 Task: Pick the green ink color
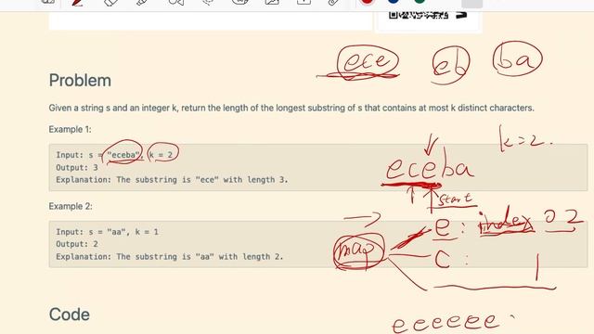[x=420, y=1]
